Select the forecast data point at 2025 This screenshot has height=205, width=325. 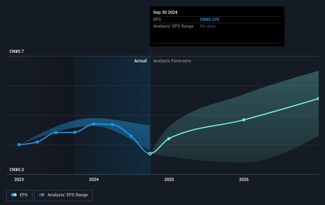(169, 138)
